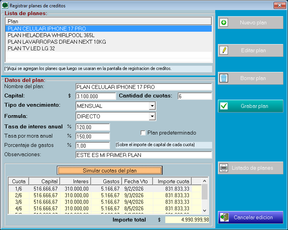The width and height of the screenshot is (288, 230).
Task: Click the application icon in the title bar
Action: coord(5,6)
